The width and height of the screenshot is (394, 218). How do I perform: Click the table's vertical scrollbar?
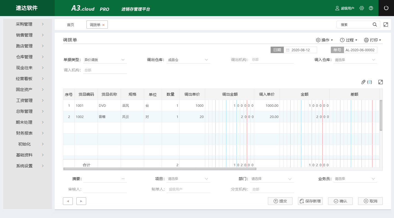[x=381, y=116]
